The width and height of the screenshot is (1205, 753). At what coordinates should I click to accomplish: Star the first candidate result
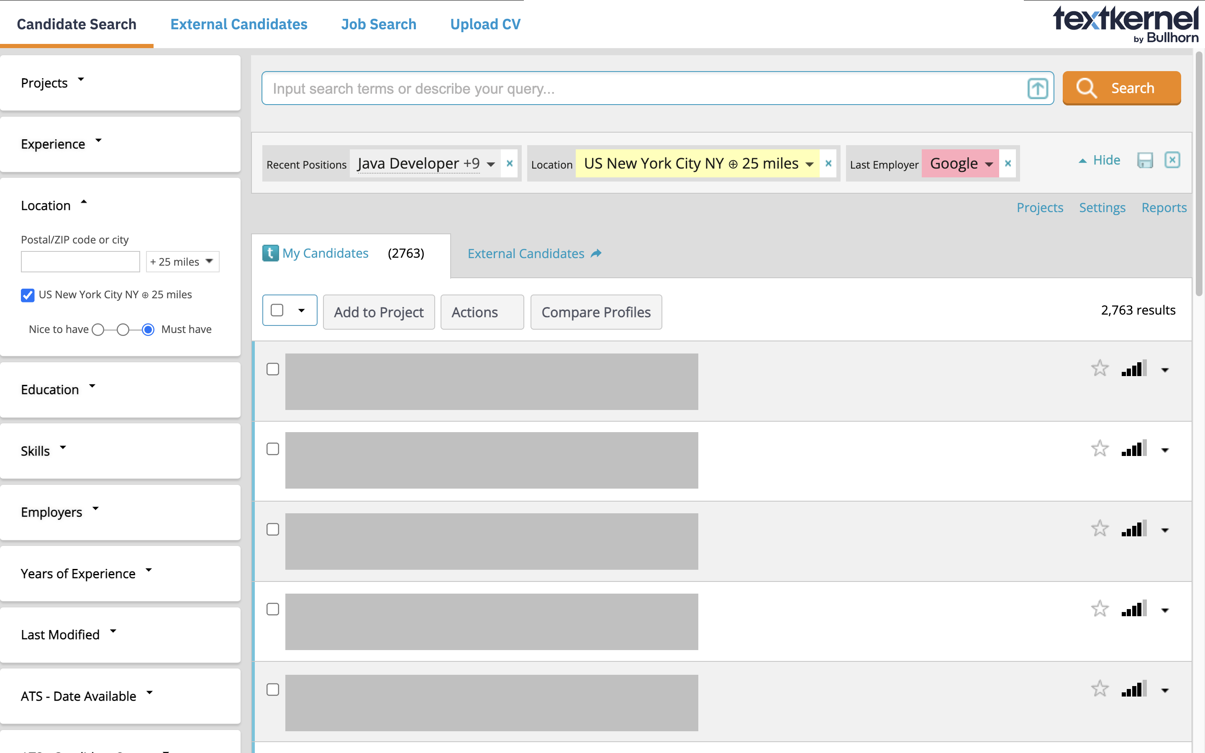[x=1100, y=369]
